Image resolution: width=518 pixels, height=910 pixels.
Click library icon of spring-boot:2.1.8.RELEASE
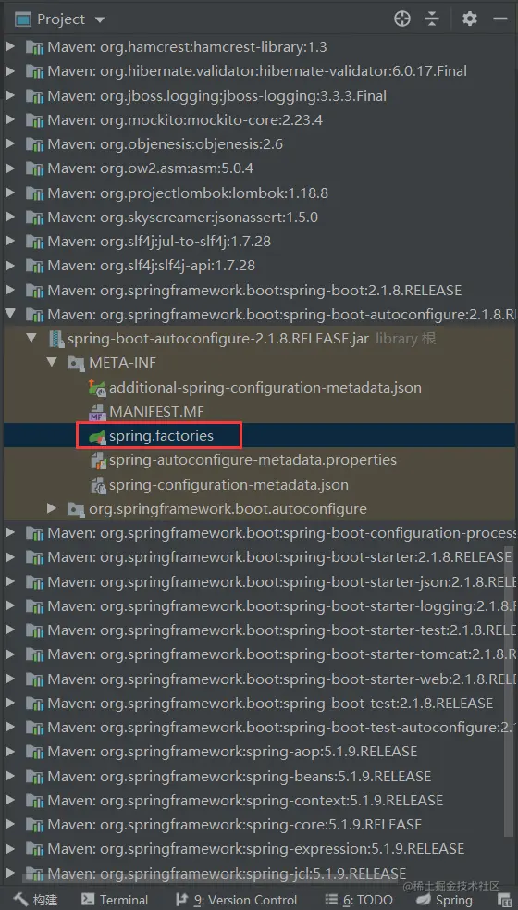click(35, 290)
